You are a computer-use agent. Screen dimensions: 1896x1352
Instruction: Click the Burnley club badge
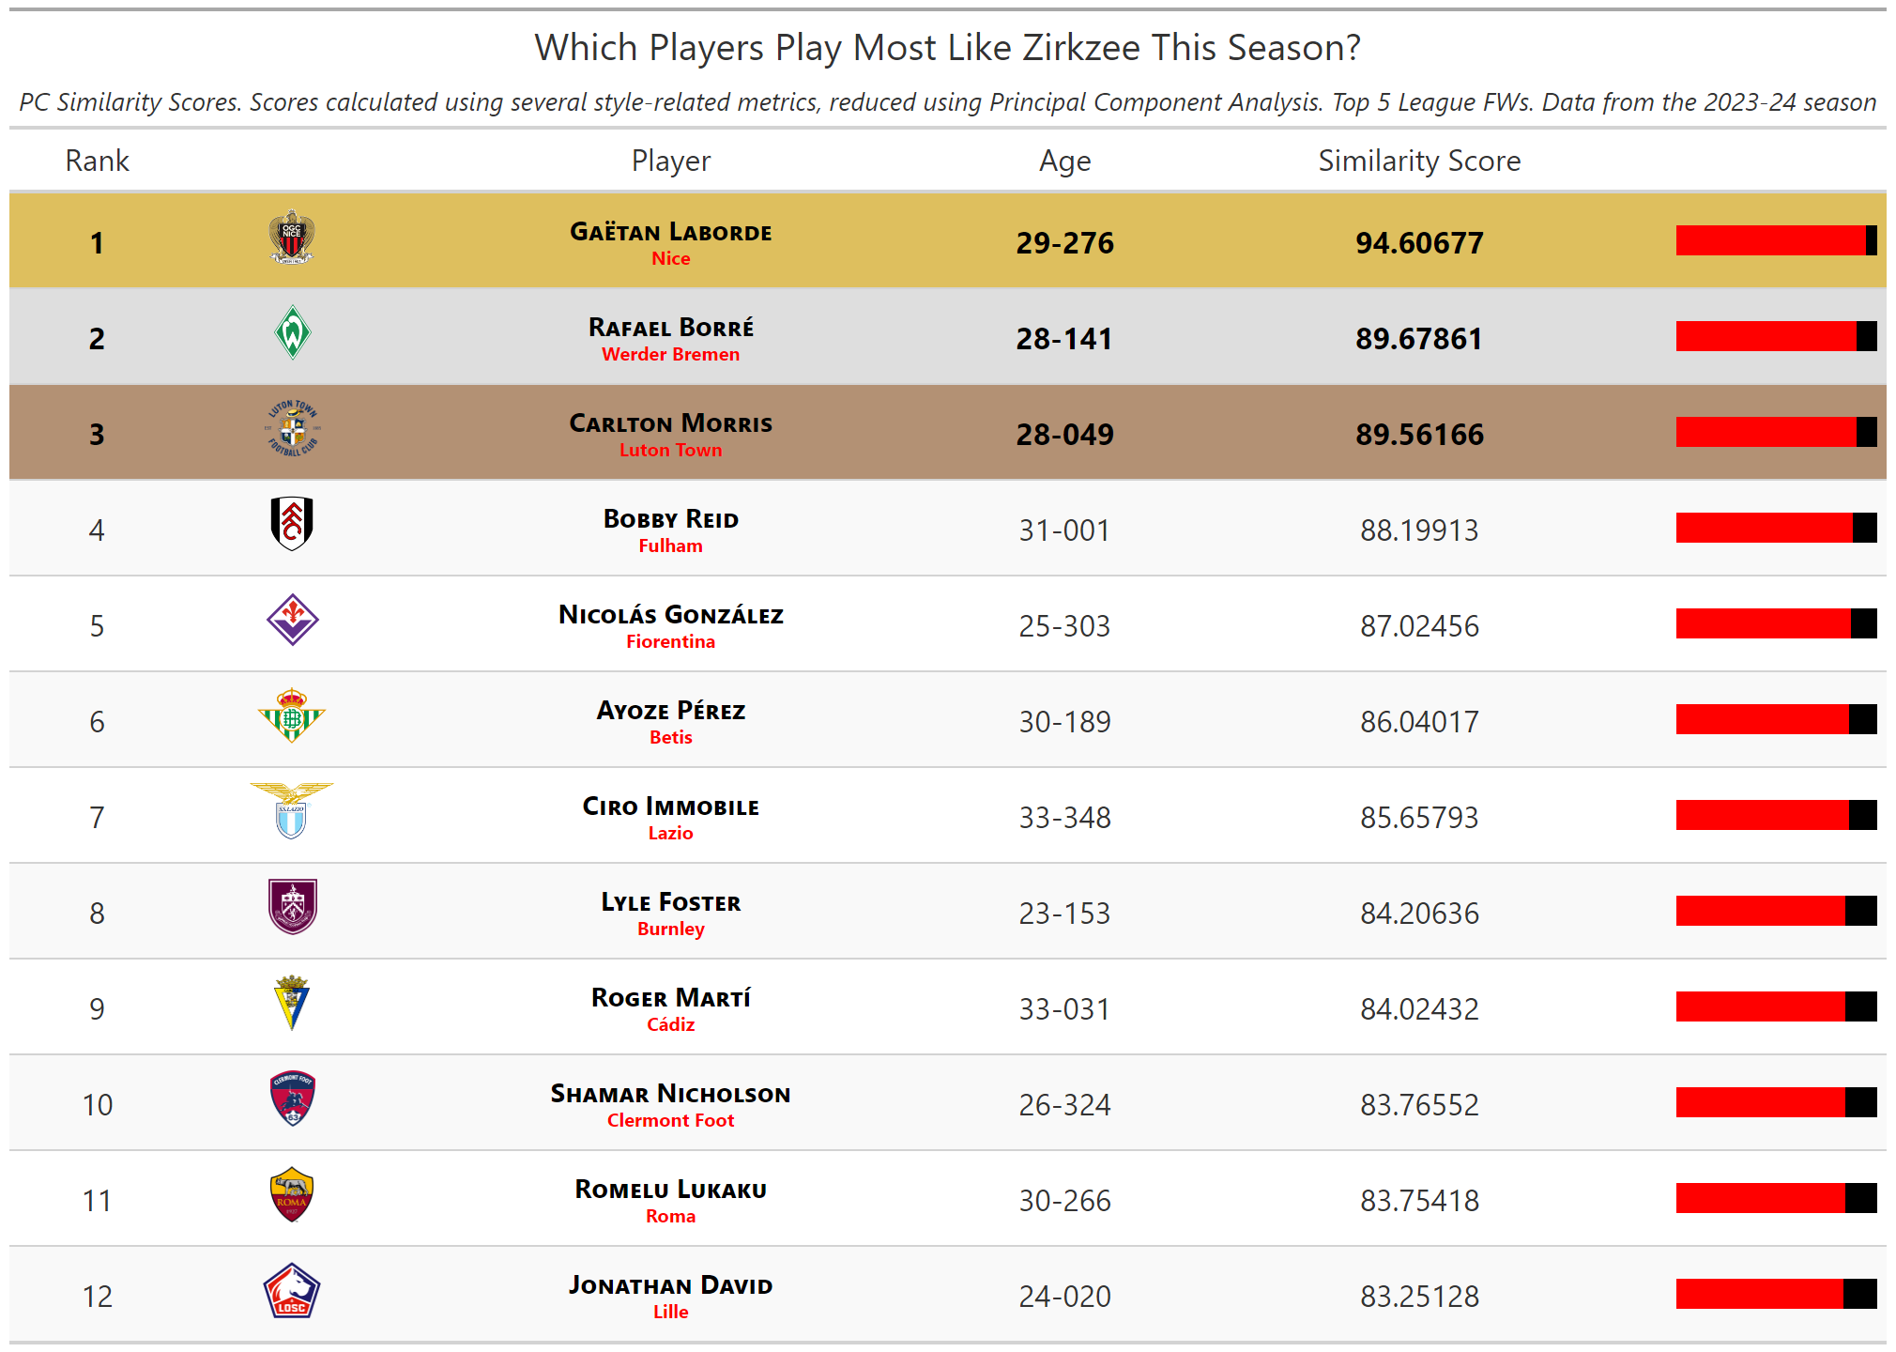pos(292,907)
